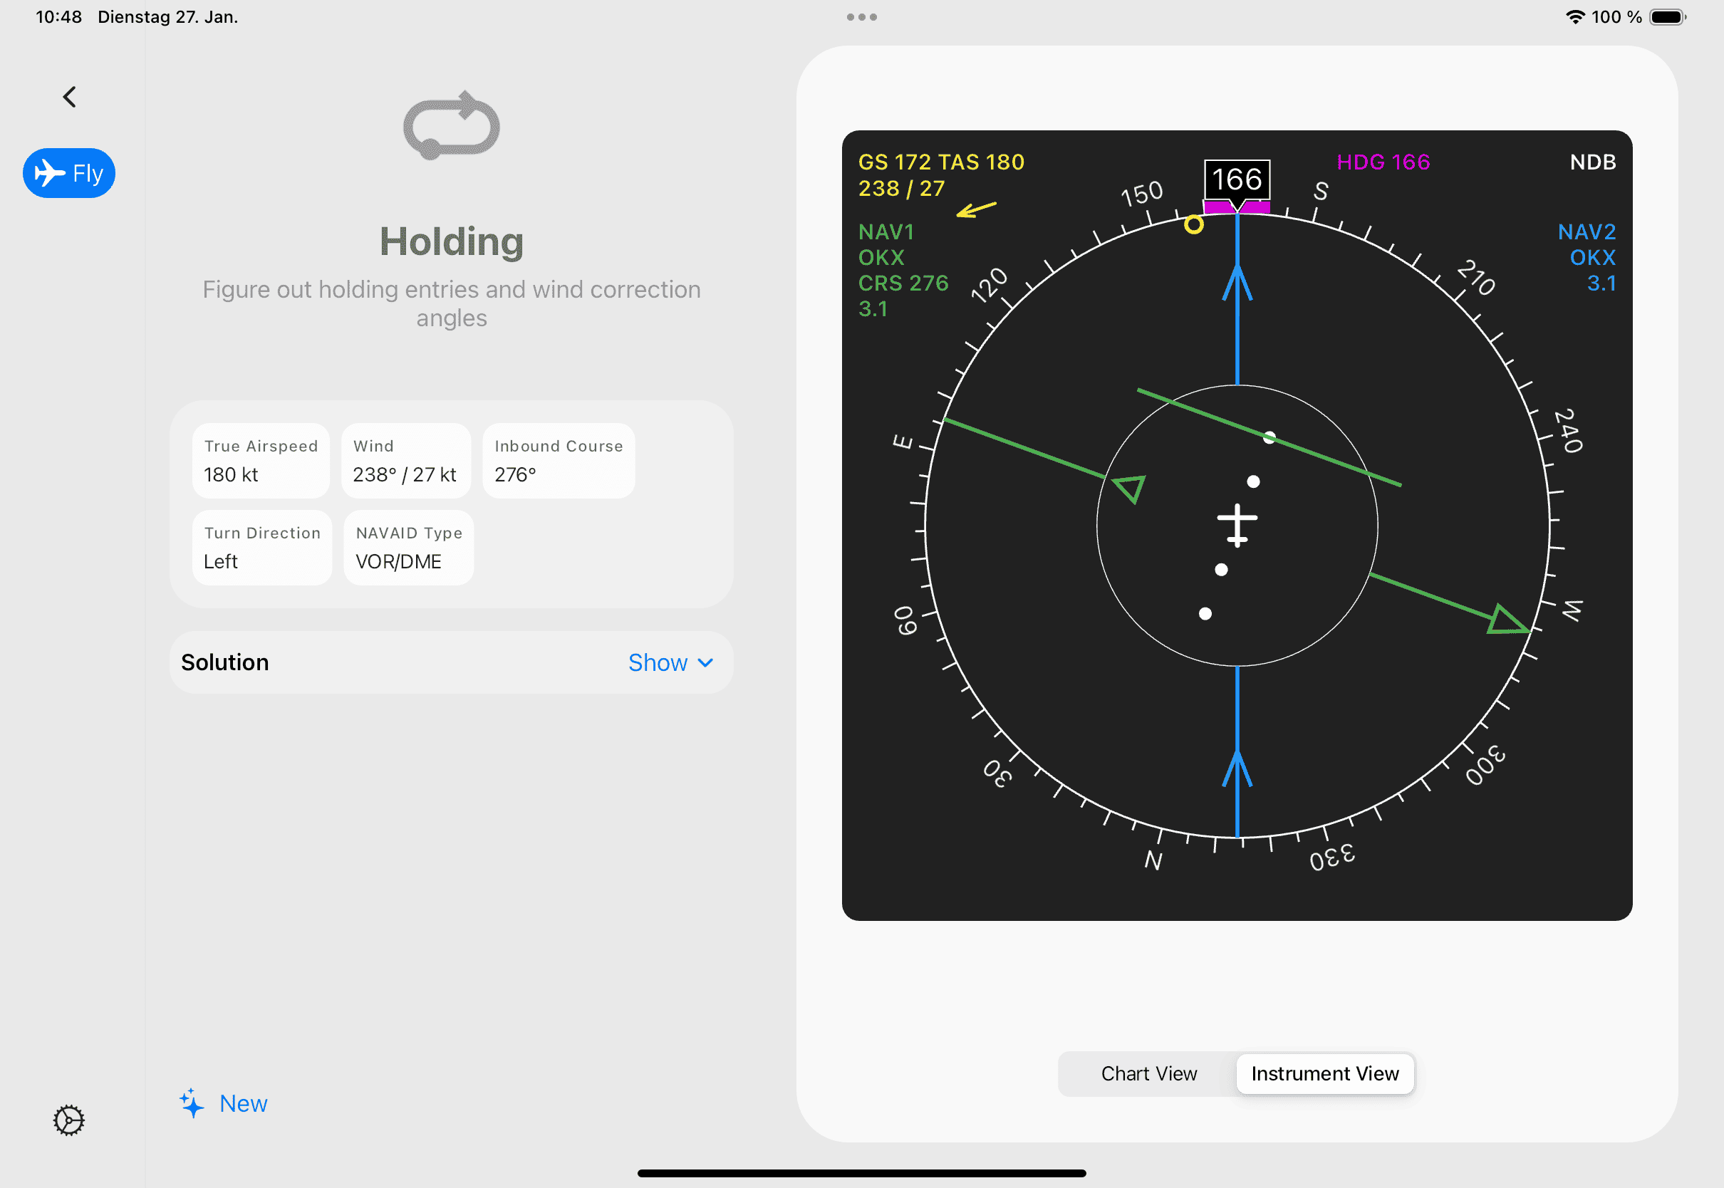Click the 238 / 27 wind readout
Viewport: 1724px width, 1188px height.
pyautogui.click(x=901, y=189)
